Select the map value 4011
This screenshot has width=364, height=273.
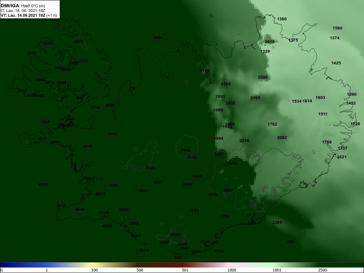coord(62,206)
